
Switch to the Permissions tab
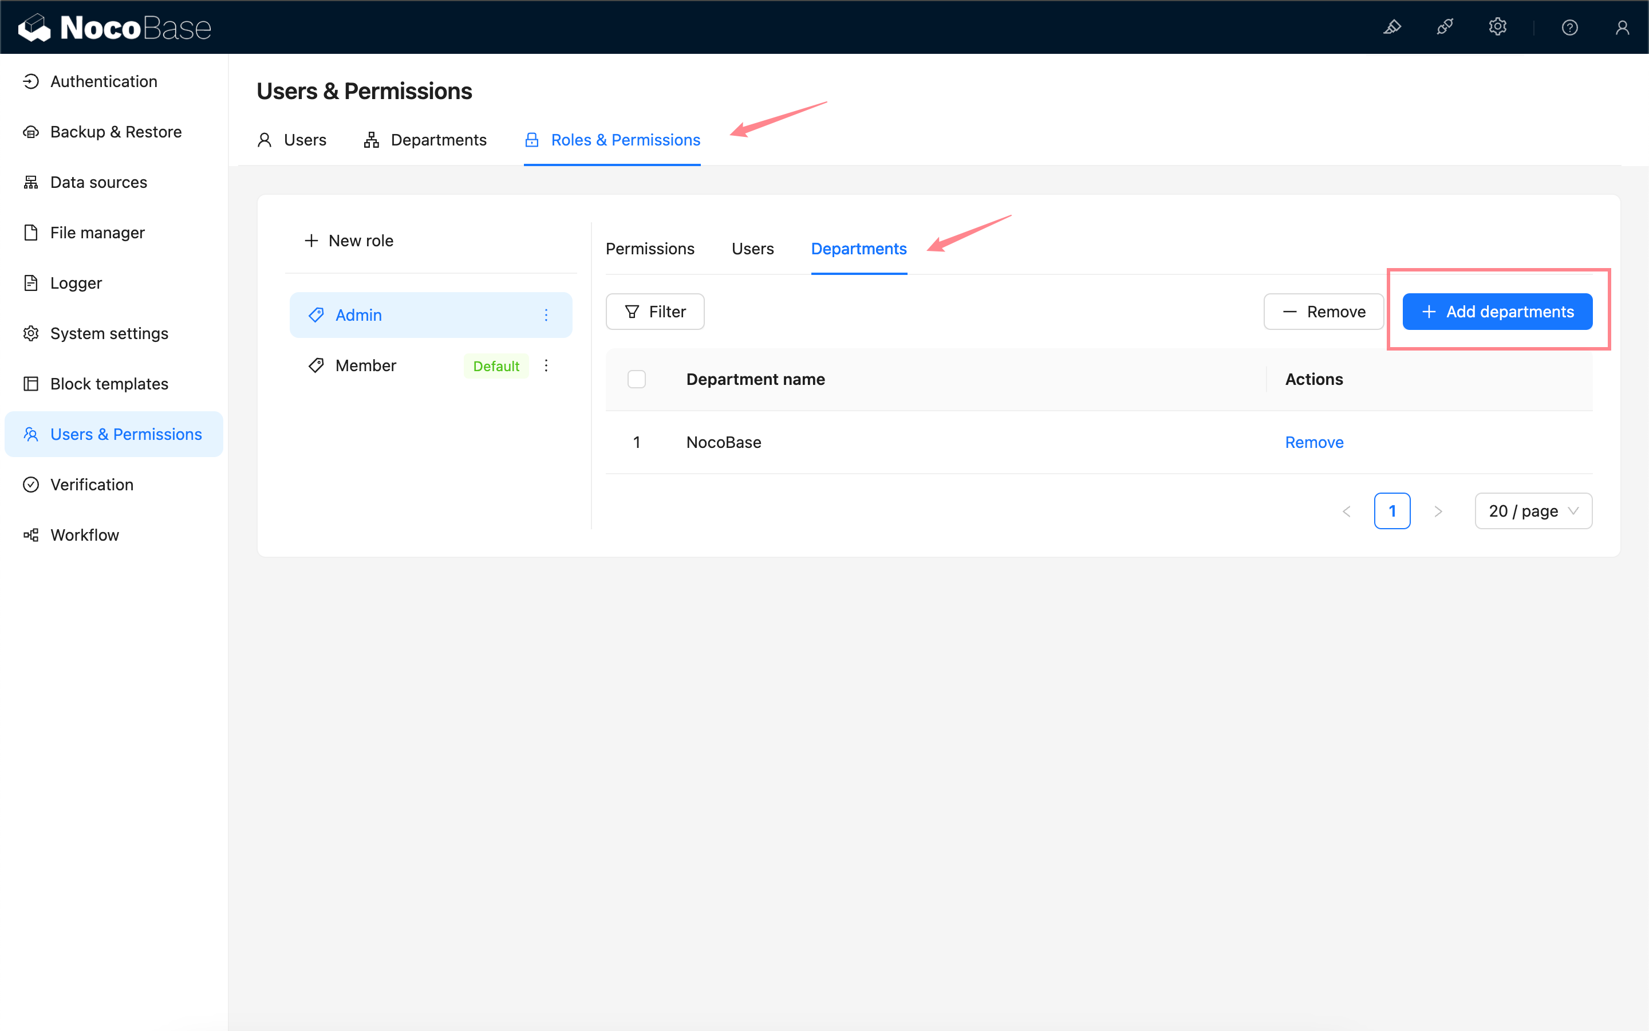(649, 249)
